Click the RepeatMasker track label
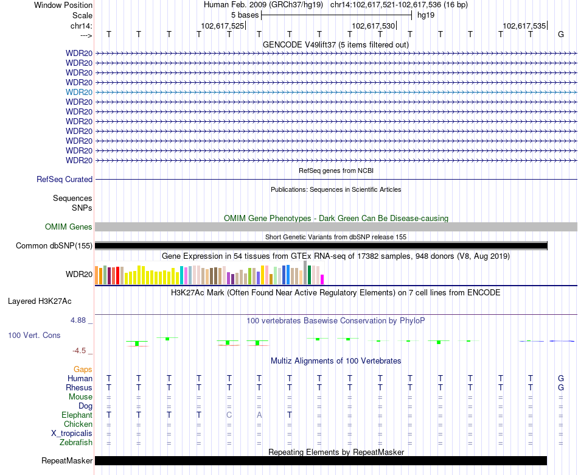The height and width of the screenshot is (475, 578). [67, 460]
